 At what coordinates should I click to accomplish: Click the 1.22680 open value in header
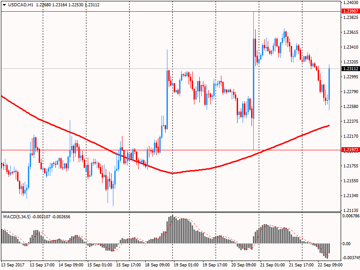coord(43,5)
